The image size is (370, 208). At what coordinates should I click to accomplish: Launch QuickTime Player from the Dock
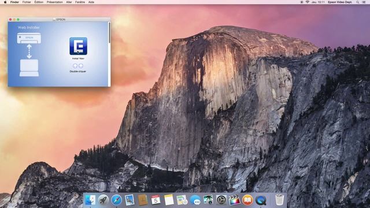click(261, 200)
